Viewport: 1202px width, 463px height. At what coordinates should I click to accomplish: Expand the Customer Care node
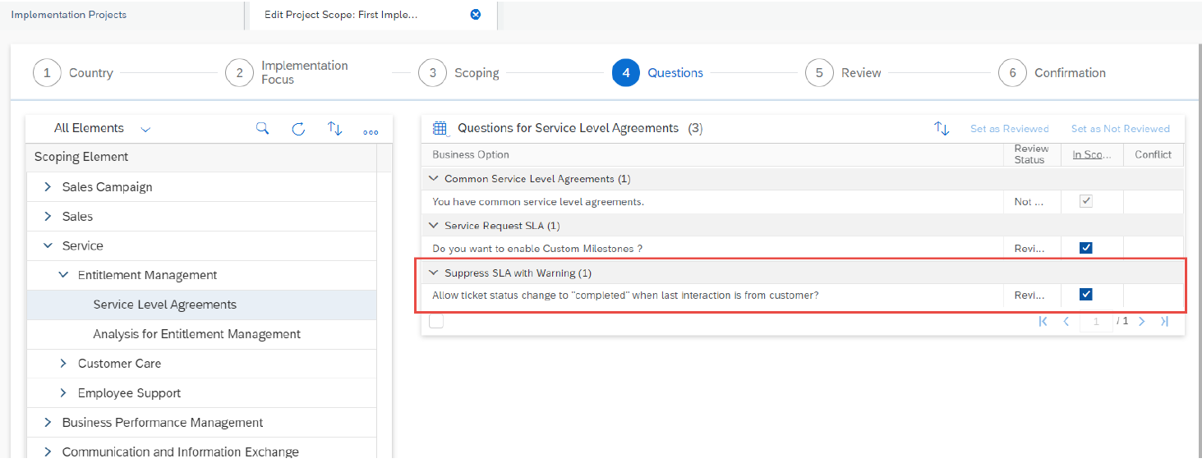pyautogui.click(x=63, y=364)
